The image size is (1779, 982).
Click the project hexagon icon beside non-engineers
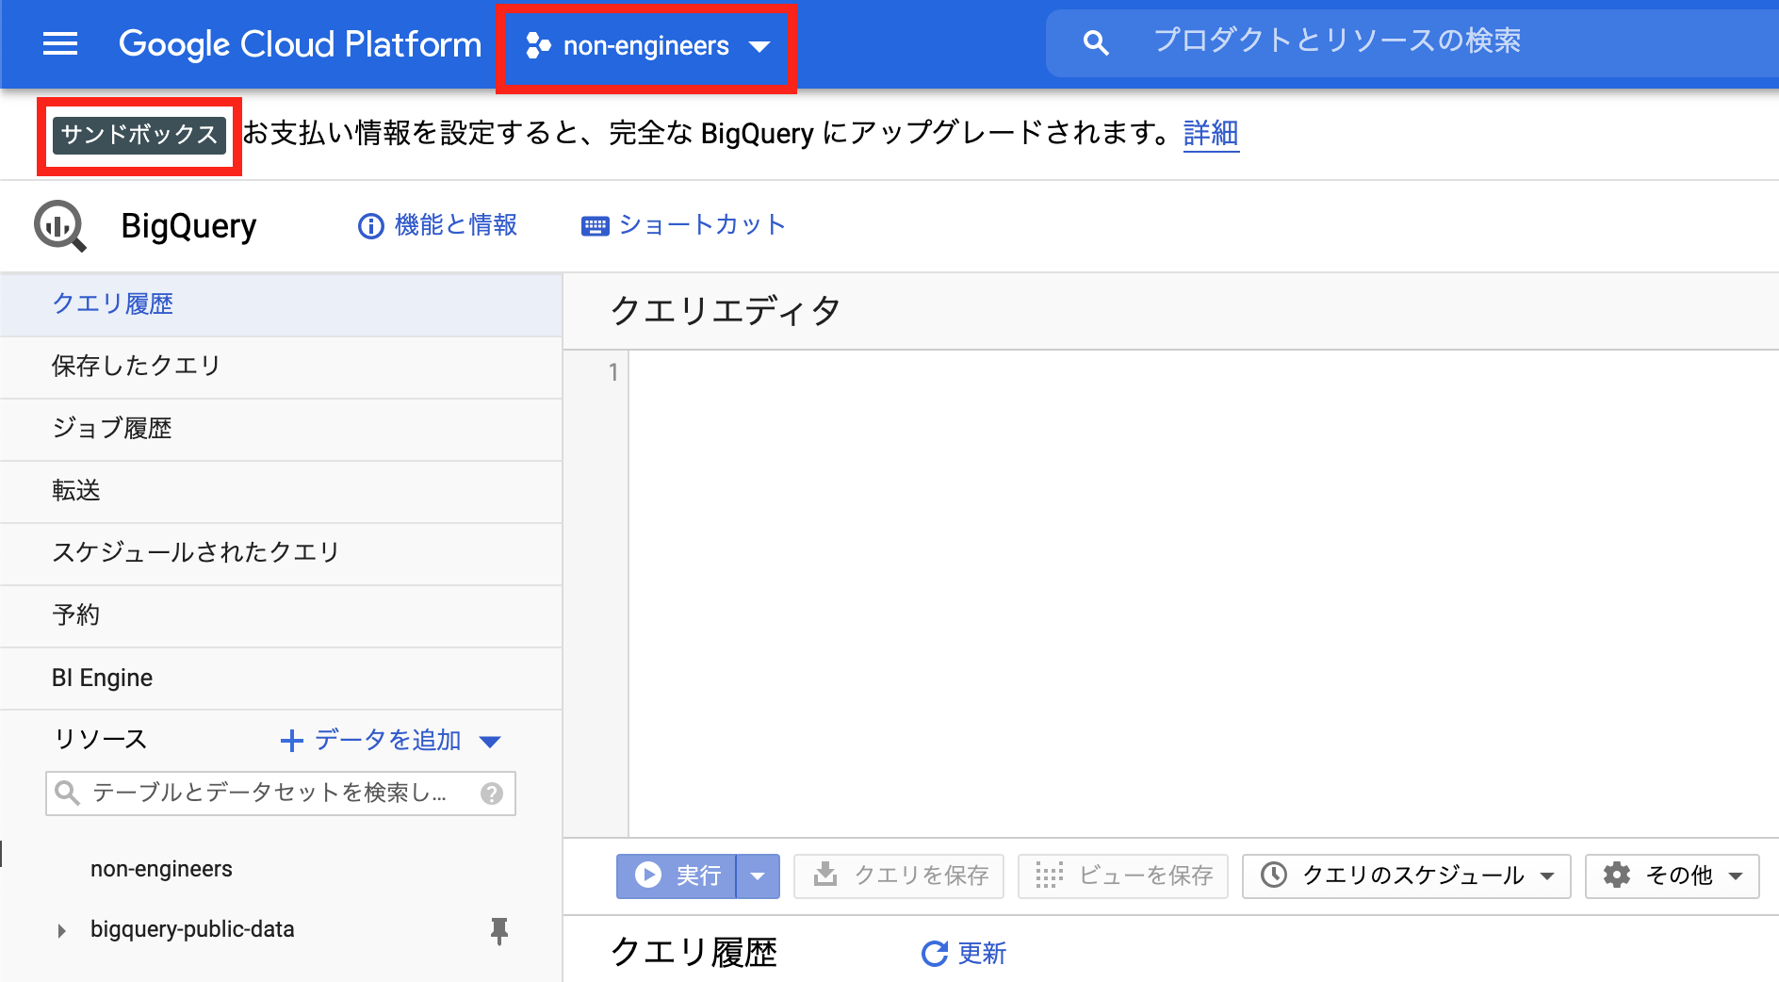[x=538, y=45]
